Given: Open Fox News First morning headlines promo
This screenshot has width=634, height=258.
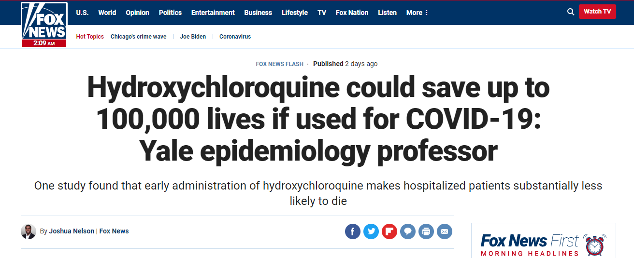Looking at the screenshot, I should 543,244.
